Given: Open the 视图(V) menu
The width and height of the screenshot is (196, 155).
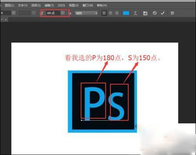Looking at the screenshot, I should pos(74,5).
